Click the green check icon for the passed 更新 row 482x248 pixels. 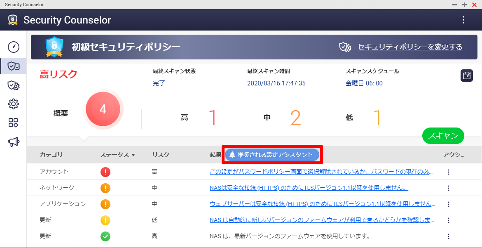(105, 236)
